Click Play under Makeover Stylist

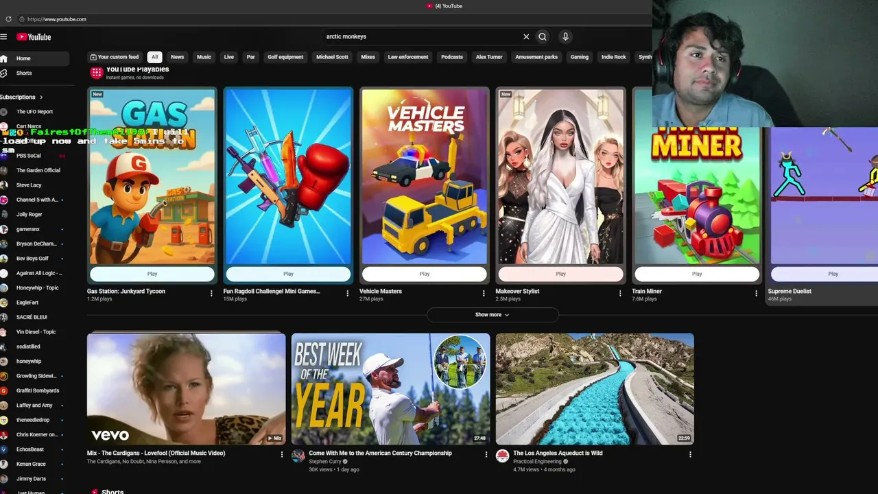click(x=560, y=274)
